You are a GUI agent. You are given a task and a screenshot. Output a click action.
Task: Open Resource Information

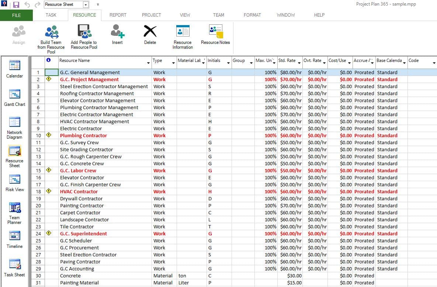tap(182, 35)
